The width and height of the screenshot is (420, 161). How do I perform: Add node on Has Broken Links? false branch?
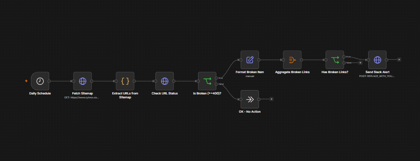pos(360,63)
